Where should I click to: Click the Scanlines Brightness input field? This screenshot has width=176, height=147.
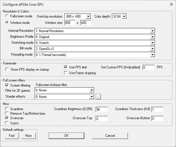102,109
